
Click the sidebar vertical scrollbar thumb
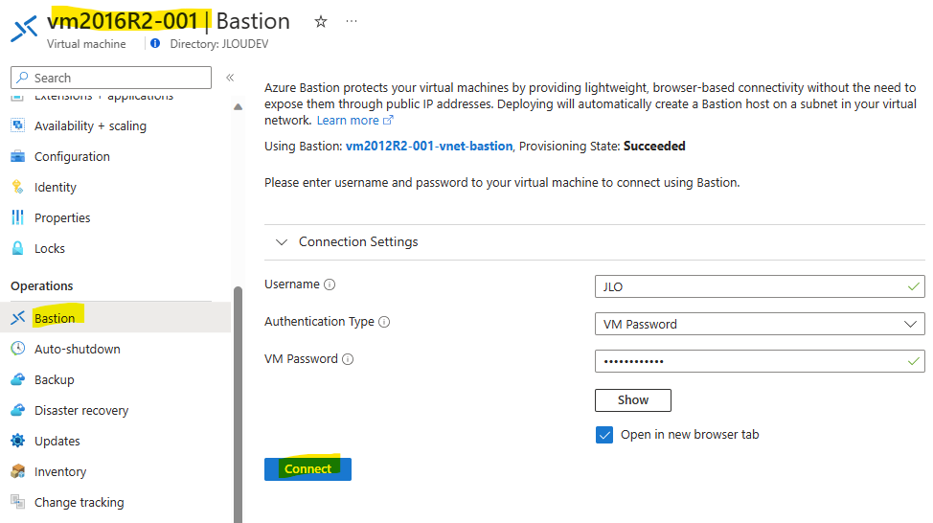tap(238, 404)
